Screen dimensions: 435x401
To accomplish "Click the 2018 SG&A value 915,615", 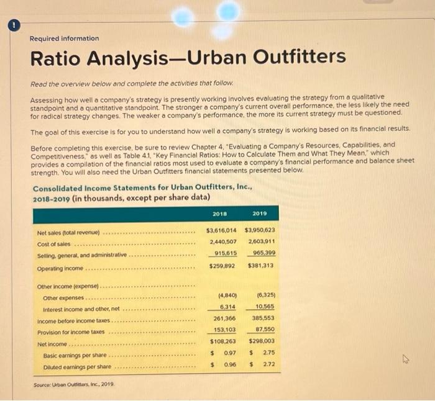I will tap(226, 253).
